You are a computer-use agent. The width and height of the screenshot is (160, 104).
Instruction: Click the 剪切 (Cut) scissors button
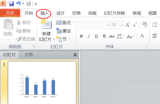[x=24, y=22]
